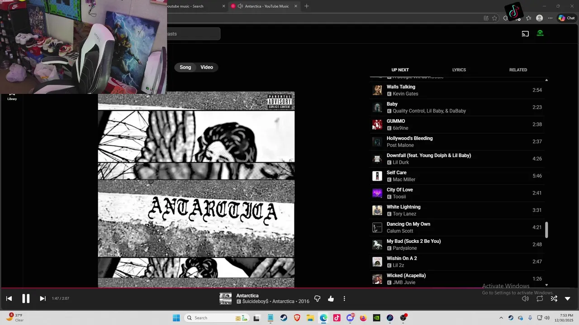The image size is (579, 325).
Task: Click the volume speaker icon
Action: (x=525, y=298)
